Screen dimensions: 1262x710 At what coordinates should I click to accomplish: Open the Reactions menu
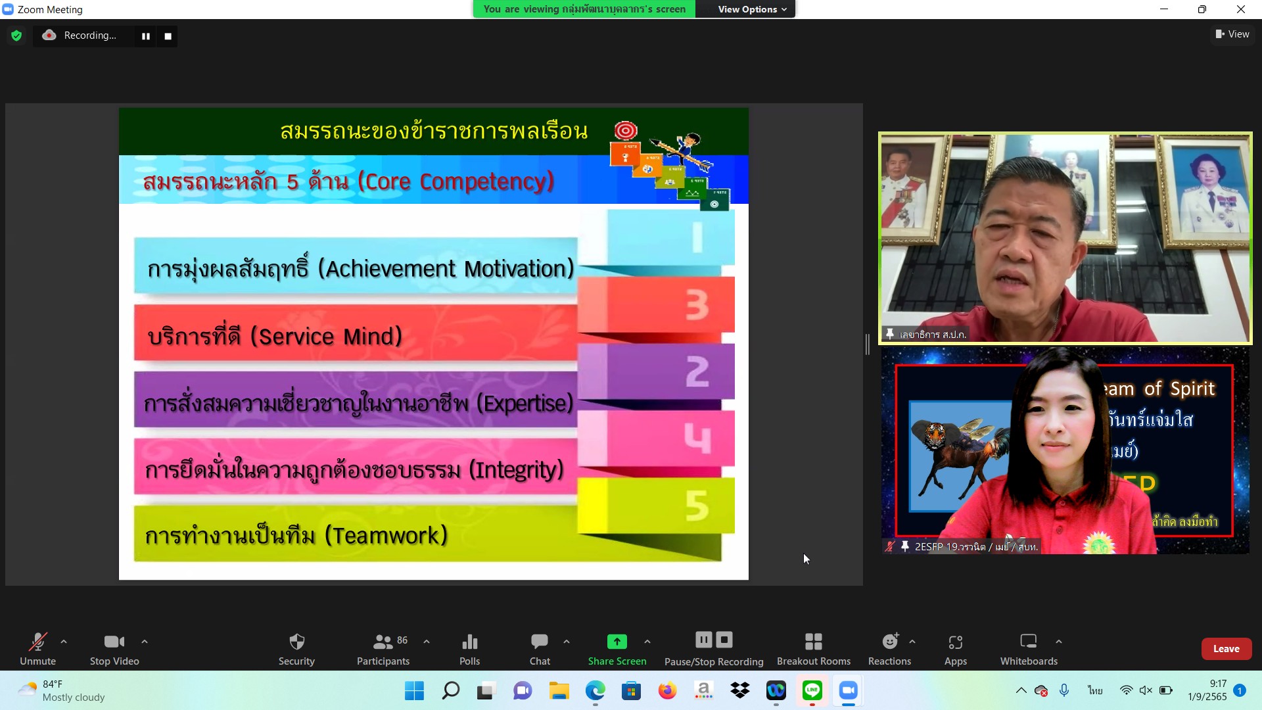[889, 648]
